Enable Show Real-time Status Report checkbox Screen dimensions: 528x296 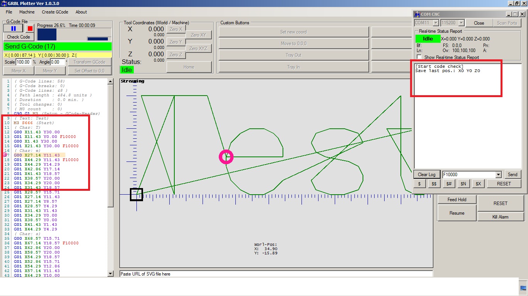[x=419, y=57]
